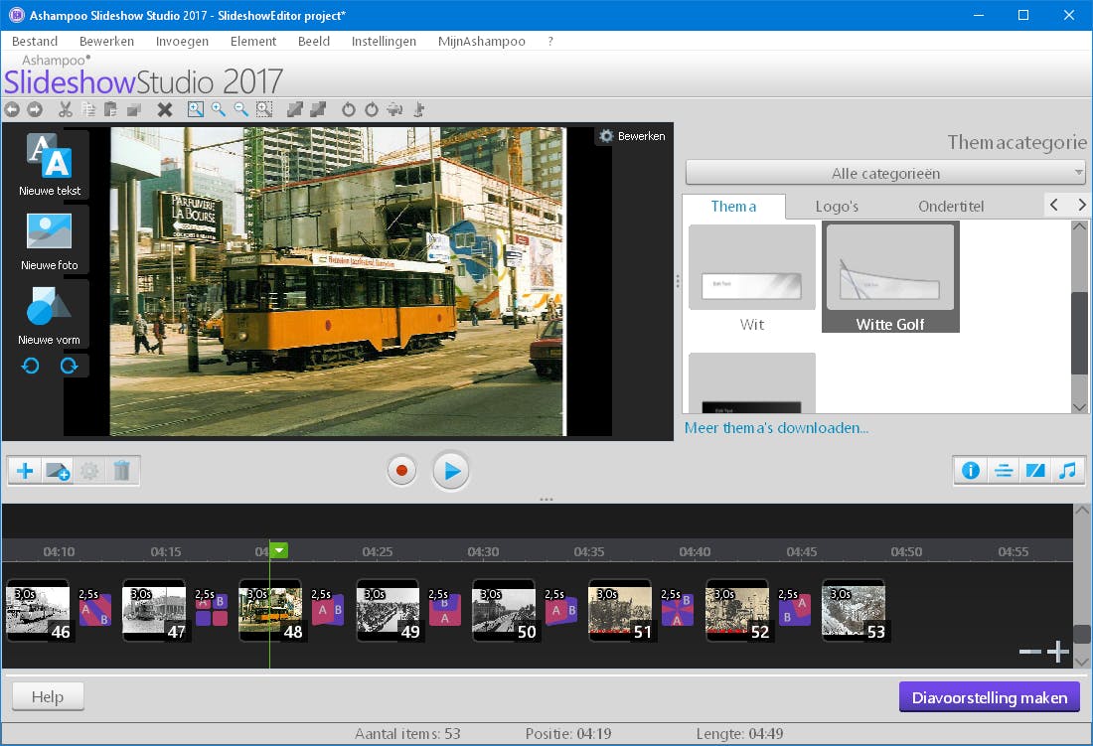This screenshot has width=1093, height=746.
Task: Open the Invoegen menu
Action: click(182, 41)
